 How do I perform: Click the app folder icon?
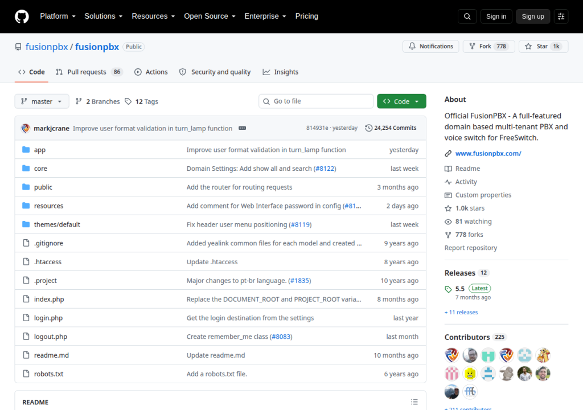(26, 150)
